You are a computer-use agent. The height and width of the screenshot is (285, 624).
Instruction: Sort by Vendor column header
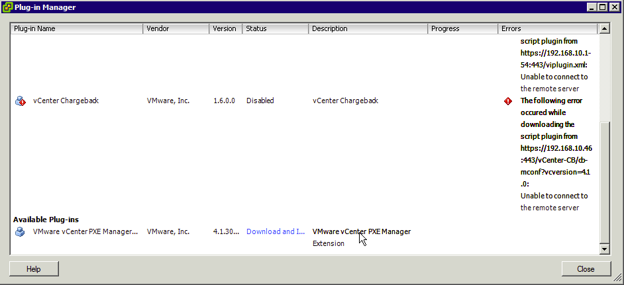[x=176, y=28]
